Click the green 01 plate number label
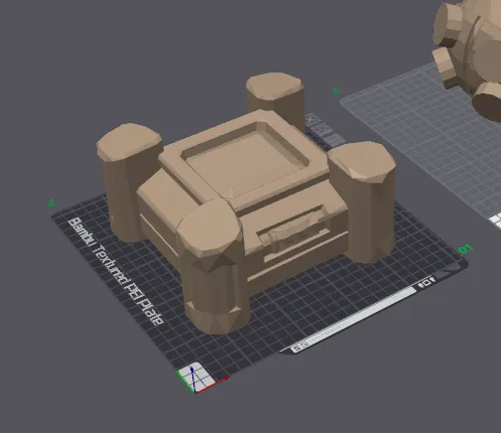 pyautogui.click(x=465, y=248)
